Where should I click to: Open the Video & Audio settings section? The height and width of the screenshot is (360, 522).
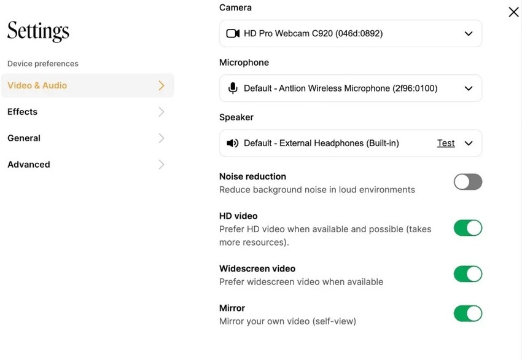click(88, 85)
